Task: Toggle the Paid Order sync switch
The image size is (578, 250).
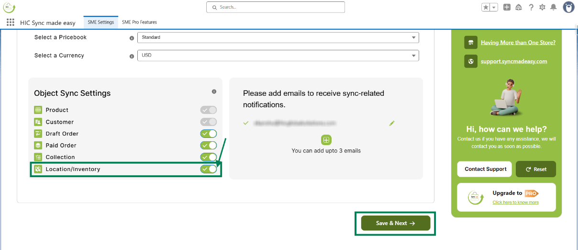Action: 209,145
